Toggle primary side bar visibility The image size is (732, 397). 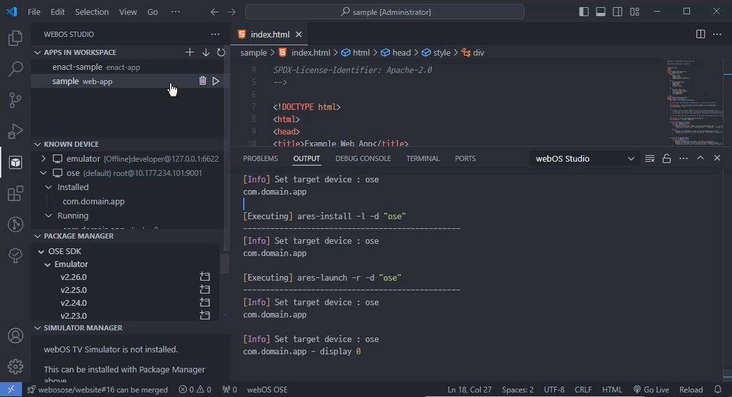(x=583, y=12)
